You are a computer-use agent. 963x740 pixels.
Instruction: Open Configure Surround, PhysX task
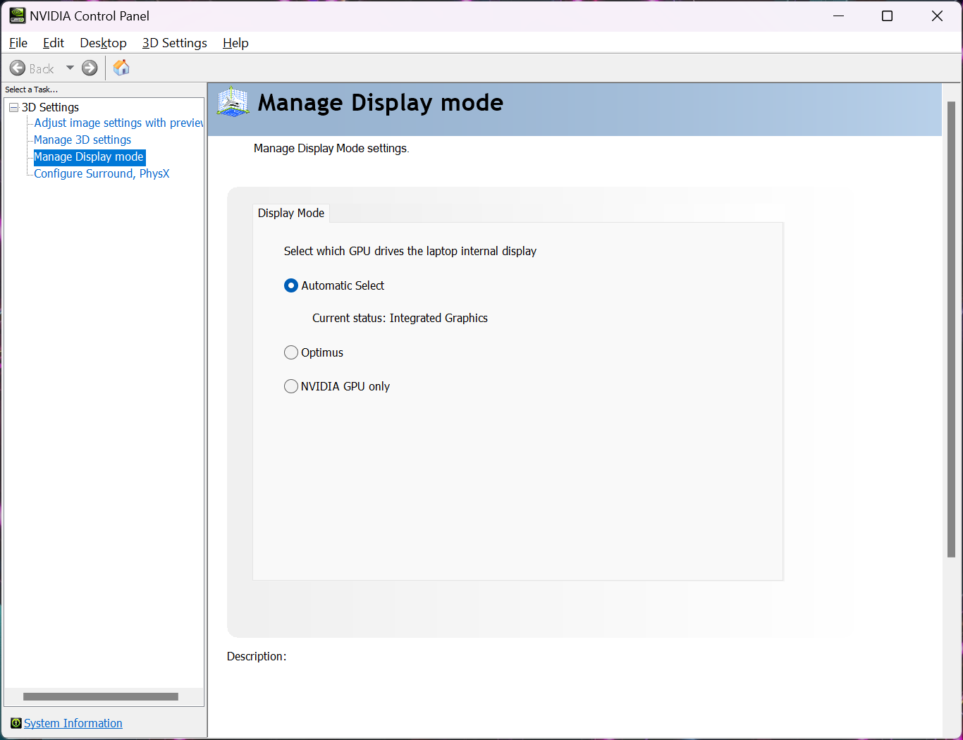coord(102,173)
